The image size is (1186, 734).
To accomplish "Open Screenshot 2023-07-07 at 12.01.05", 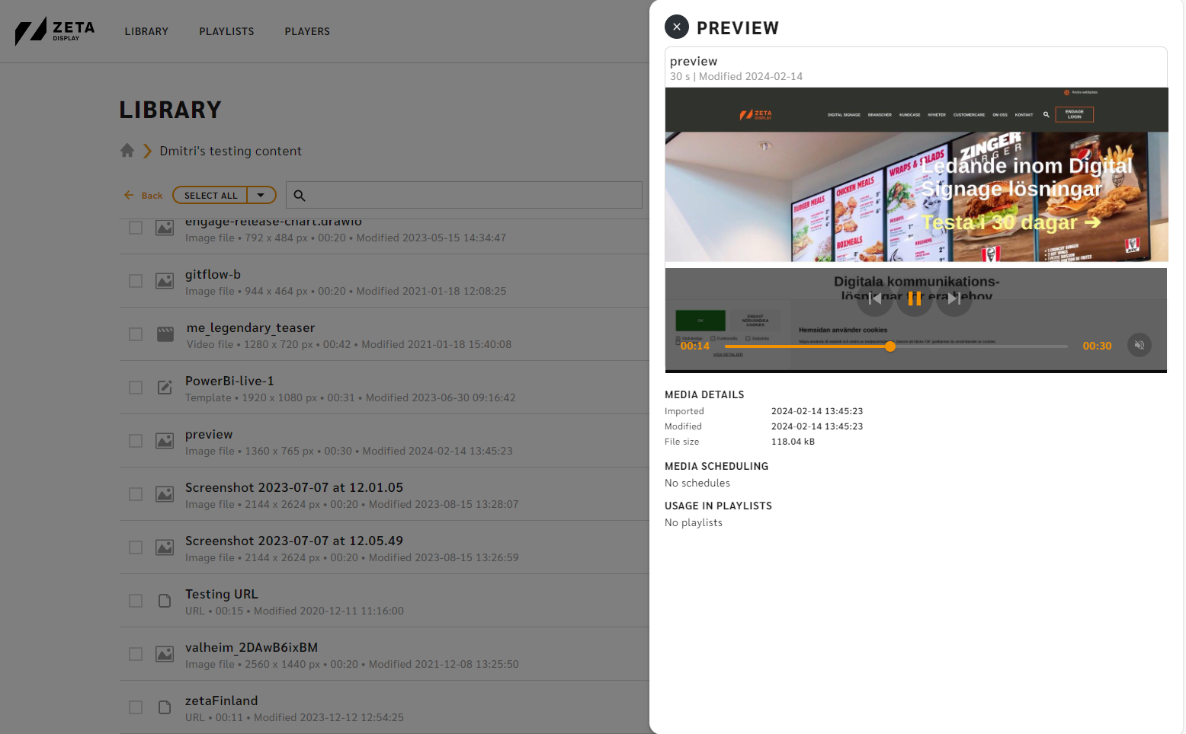I will click(x=294, y=487).
